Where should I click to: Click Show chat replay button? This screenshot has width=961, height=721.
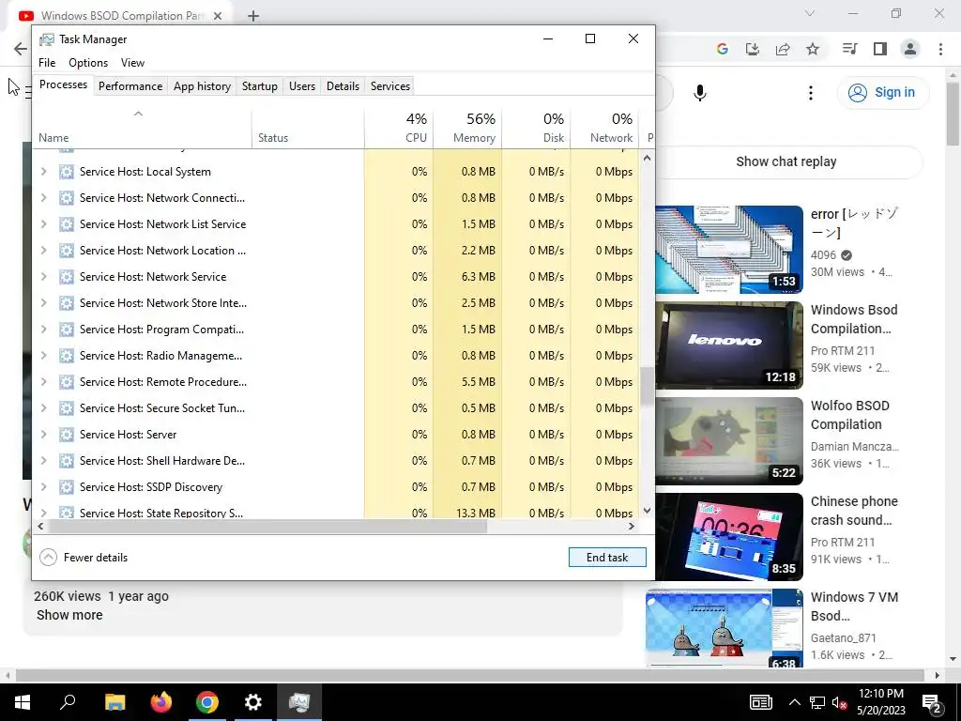pyautogui.click(x=786, y=161)
